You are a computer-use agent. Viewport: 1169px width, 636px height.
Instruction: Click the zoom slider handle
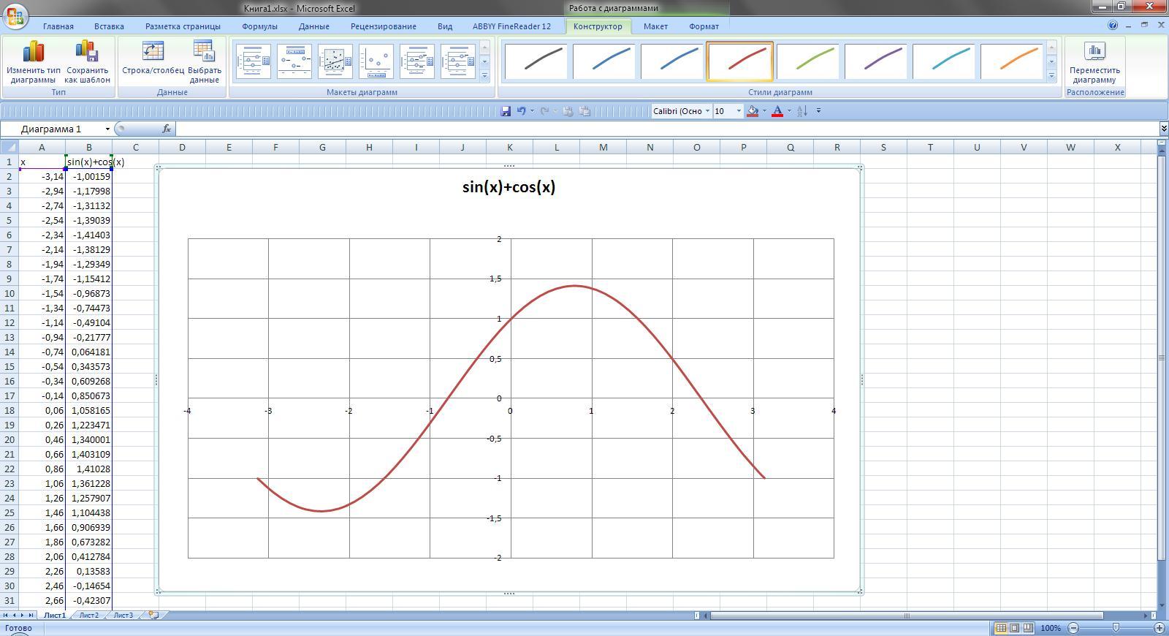point(1116,628)
